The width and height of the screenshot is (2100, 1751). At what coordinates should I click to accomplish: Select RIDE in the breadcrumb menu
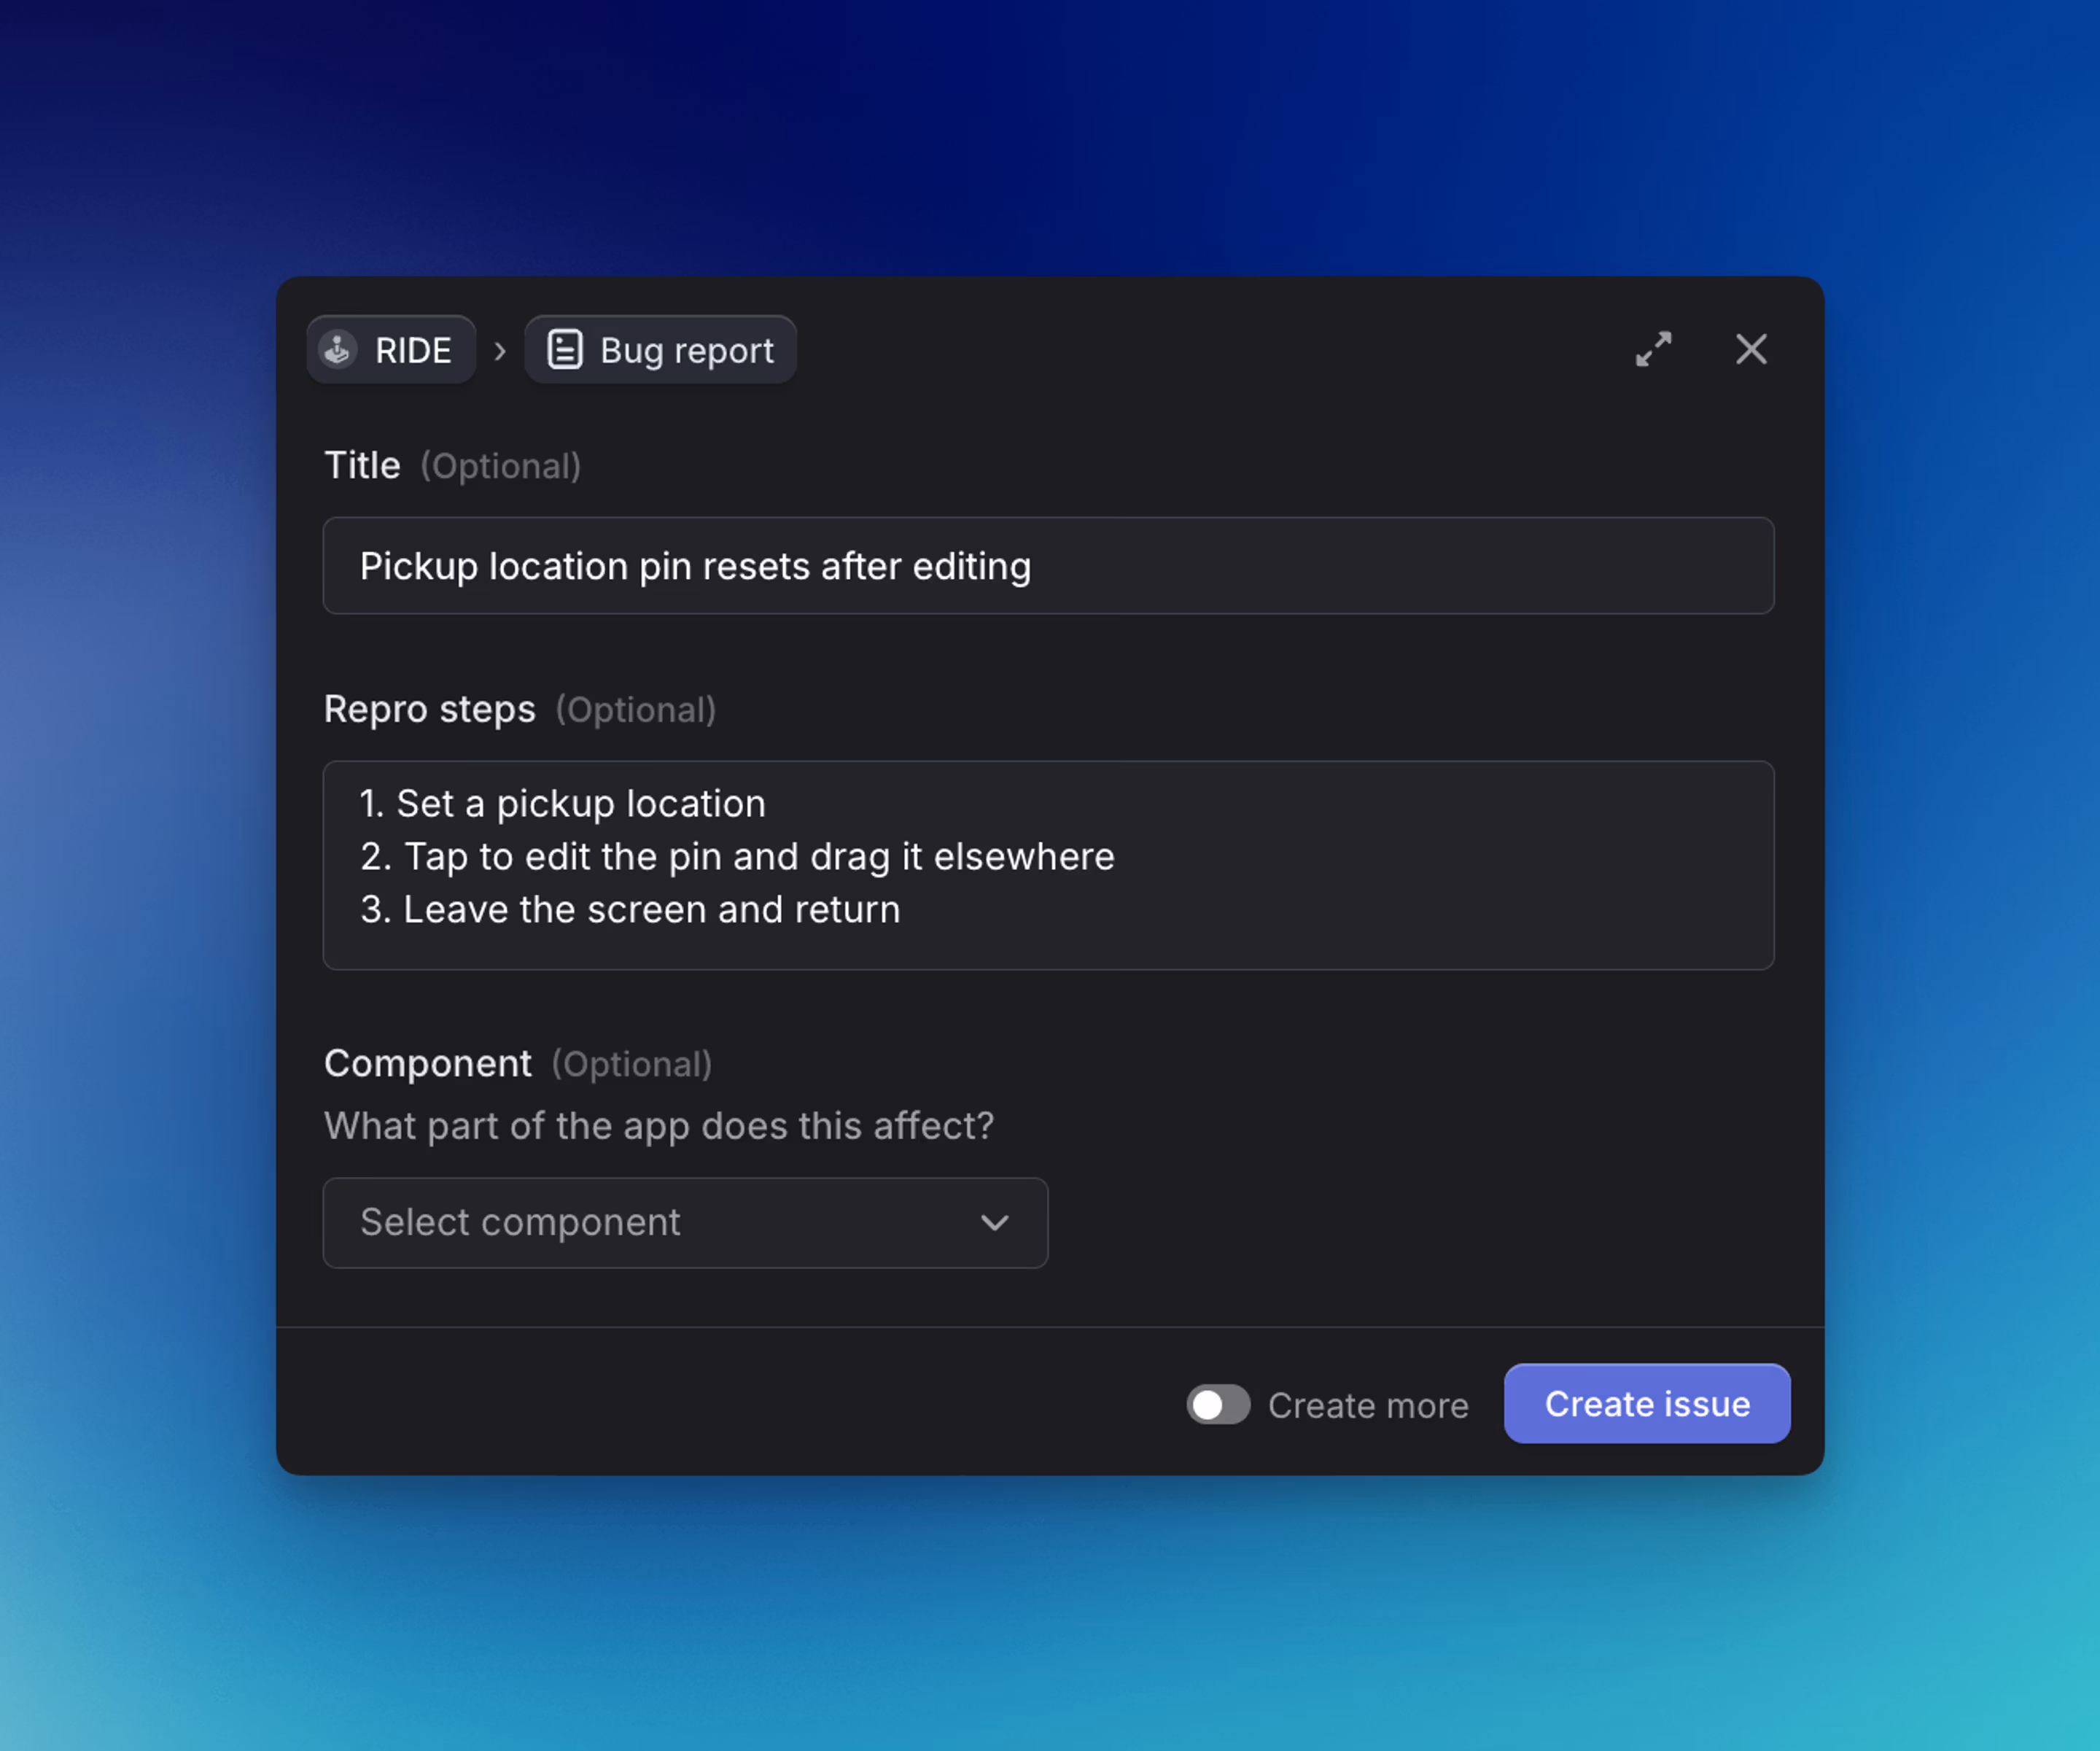point(391,349)
